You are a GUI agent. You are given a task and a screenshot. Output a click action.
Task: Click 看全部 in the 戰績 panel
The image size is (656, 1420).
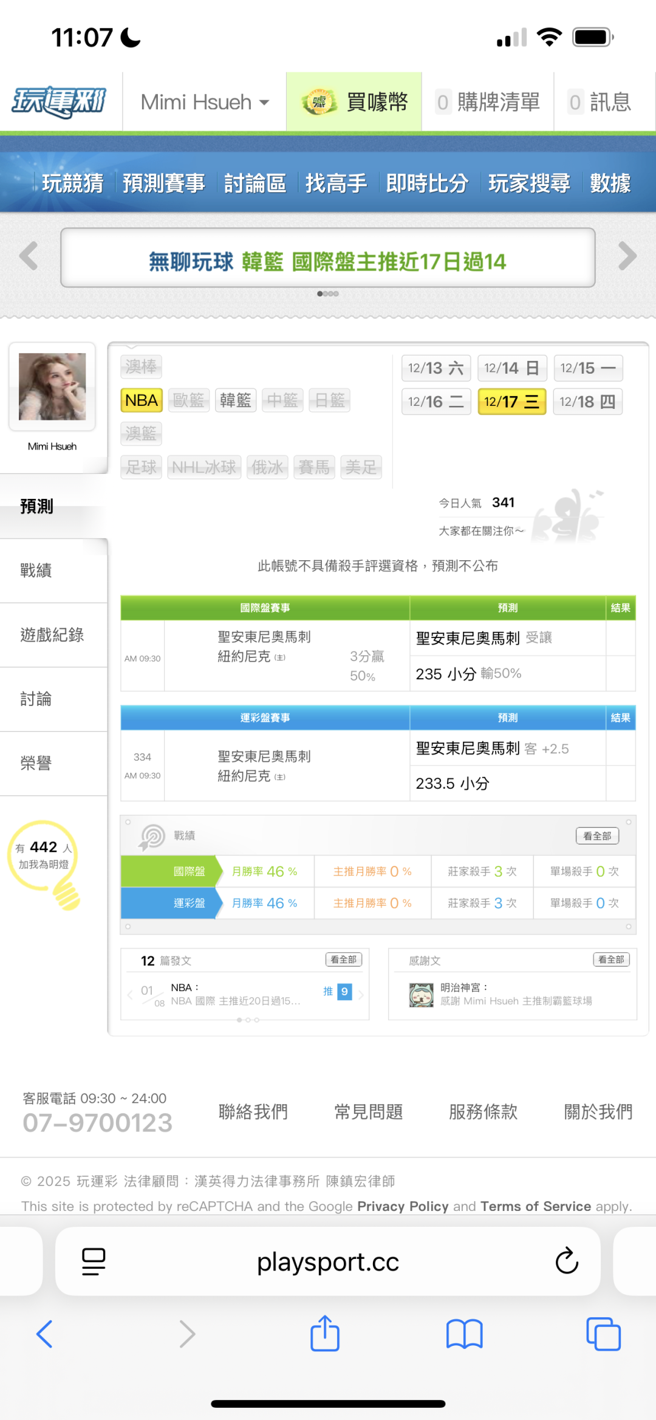click(x=597, y=836)
